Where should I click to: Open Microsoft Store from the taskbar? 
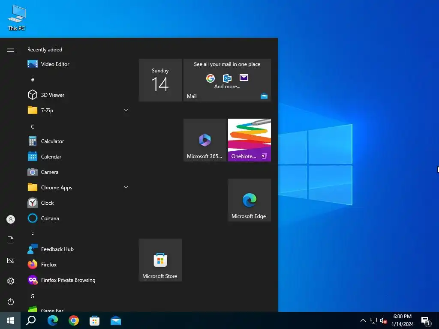point(95,320)
